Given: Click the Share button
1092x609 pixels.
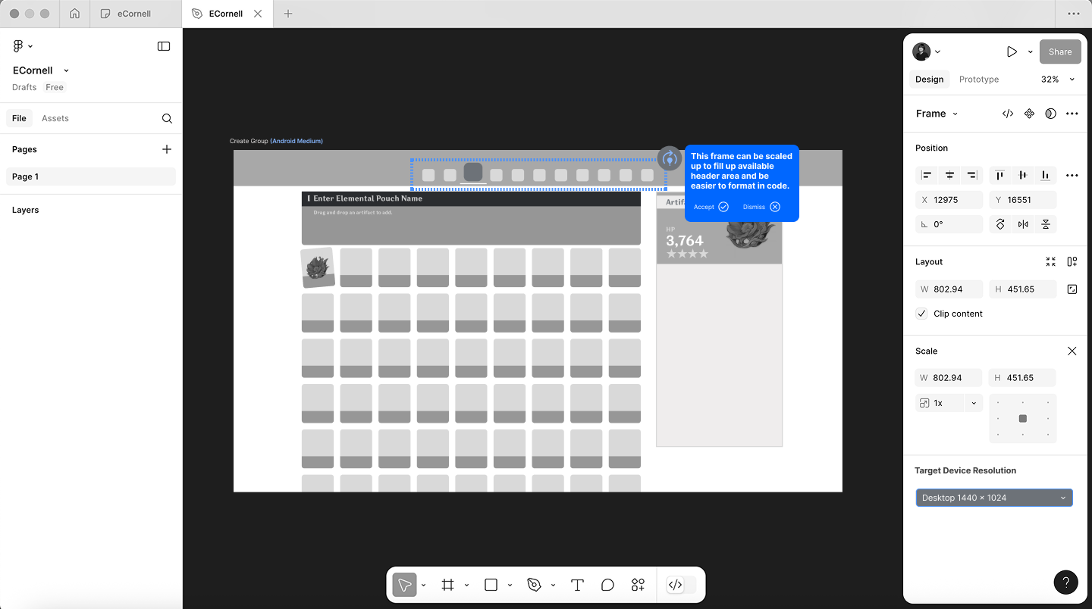Looking at the screenshot, I should pyautogui.click(x=1060, y=52).
